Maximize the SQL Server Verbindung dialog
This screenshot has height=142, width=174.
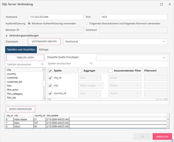(x=161, y=4)
